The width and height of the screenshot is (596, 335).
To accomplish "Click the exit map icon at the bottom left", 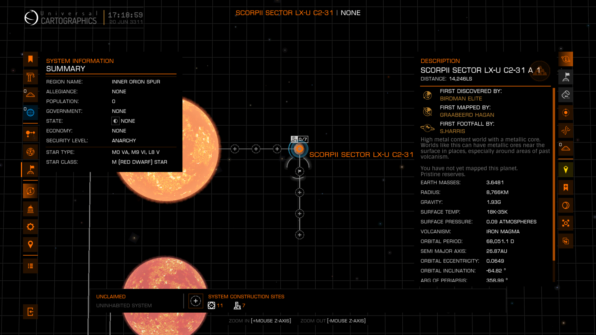I will coord(30,312).
